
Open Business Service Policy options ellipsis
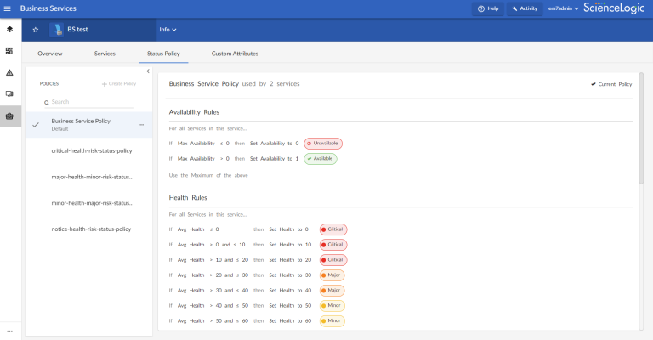[141, 125]
